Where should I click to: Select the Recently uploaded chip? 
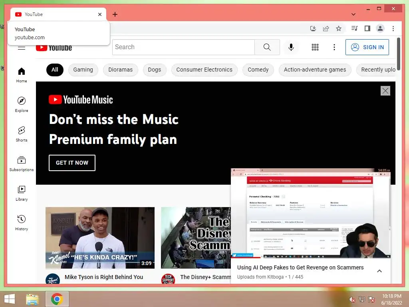(x=376, y=70)
